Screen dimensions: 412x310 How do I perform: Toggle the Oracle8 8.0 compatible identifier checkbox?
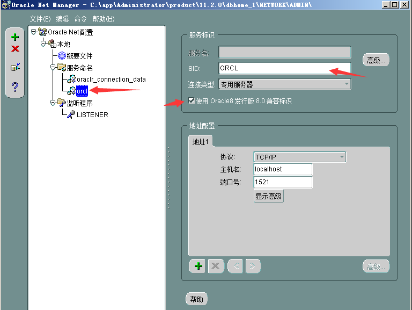192,101
